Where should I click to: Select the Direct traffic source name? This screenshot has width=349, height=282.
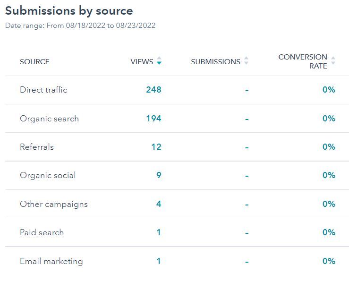click(43, 90)
